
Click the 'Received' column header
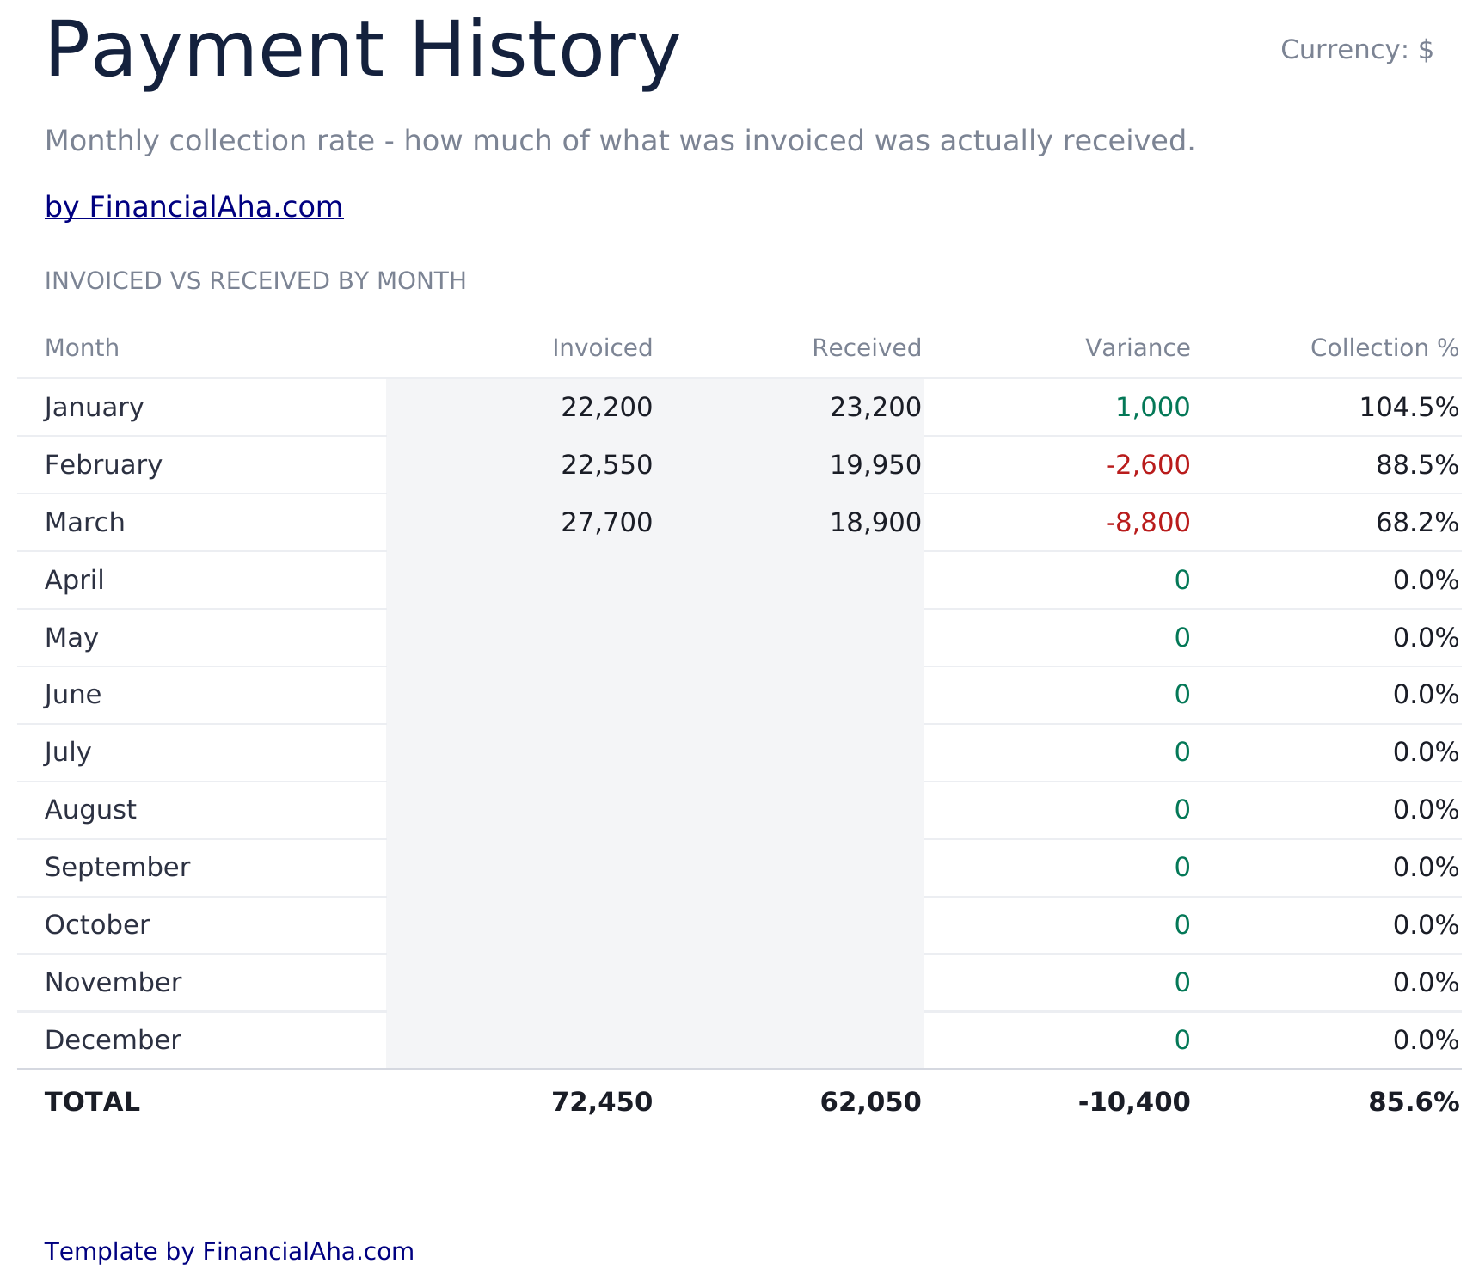pos(867,348)
